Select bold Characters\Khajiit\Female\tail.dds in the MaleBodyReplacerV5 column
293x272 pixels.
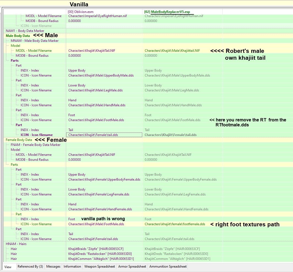click(171, 135)
